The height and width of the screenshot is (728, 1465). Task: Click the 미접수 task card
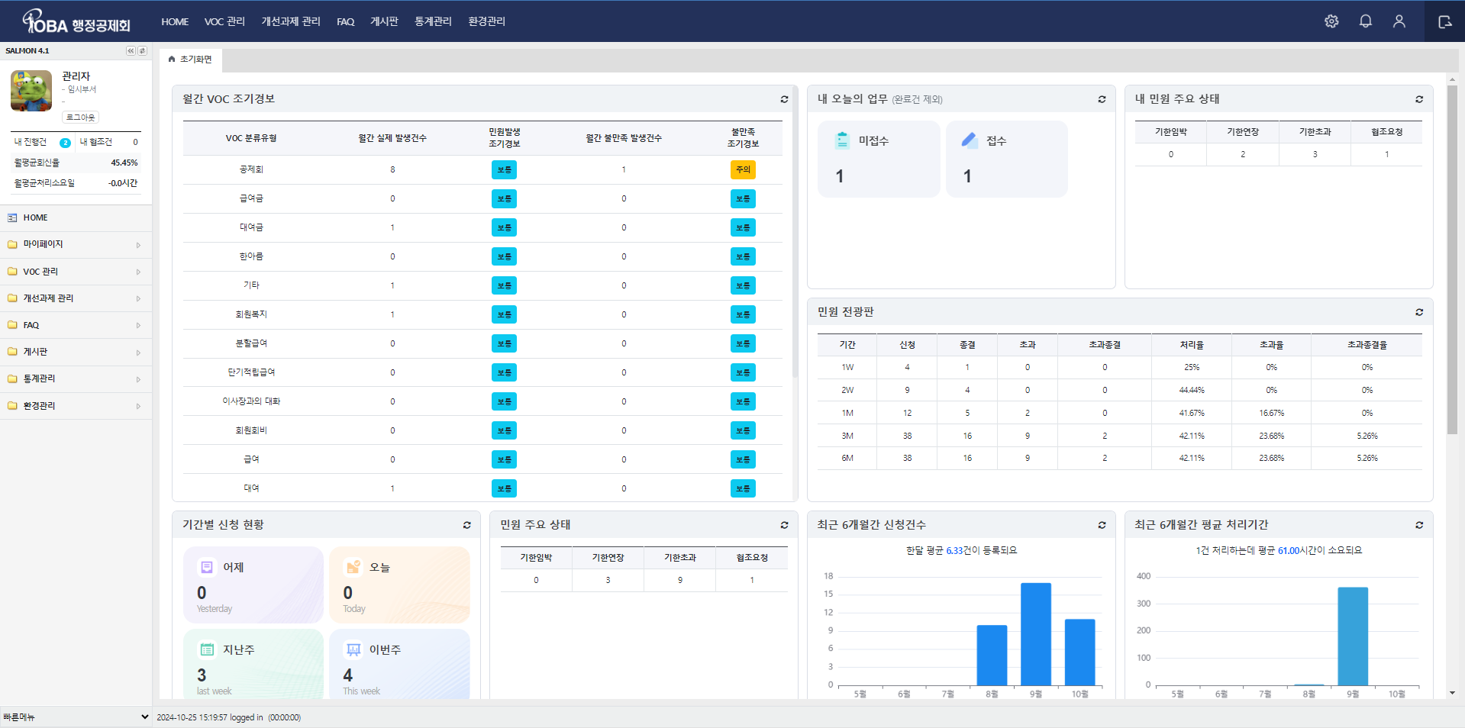pos(878,159)
